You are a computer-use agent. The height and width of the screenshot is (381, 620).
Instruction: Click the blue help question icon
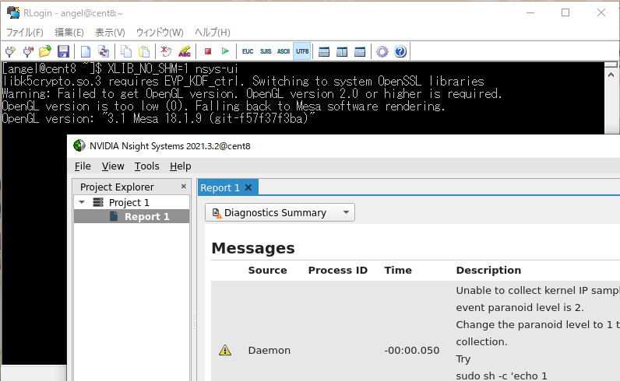pyautogui.click(x=400, y=51)
